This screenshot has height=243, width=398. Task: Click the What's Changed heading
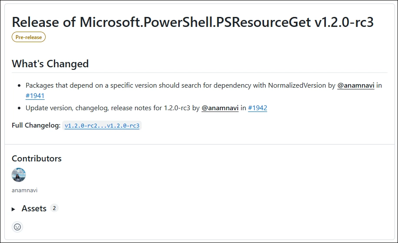[50, 64]
